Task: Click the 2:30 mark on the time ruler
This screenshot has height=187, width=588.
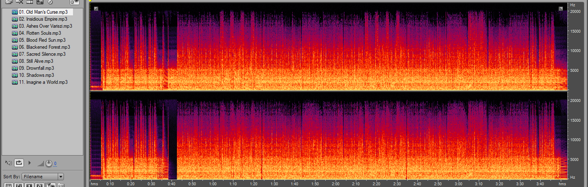Action: pos(397,184)
